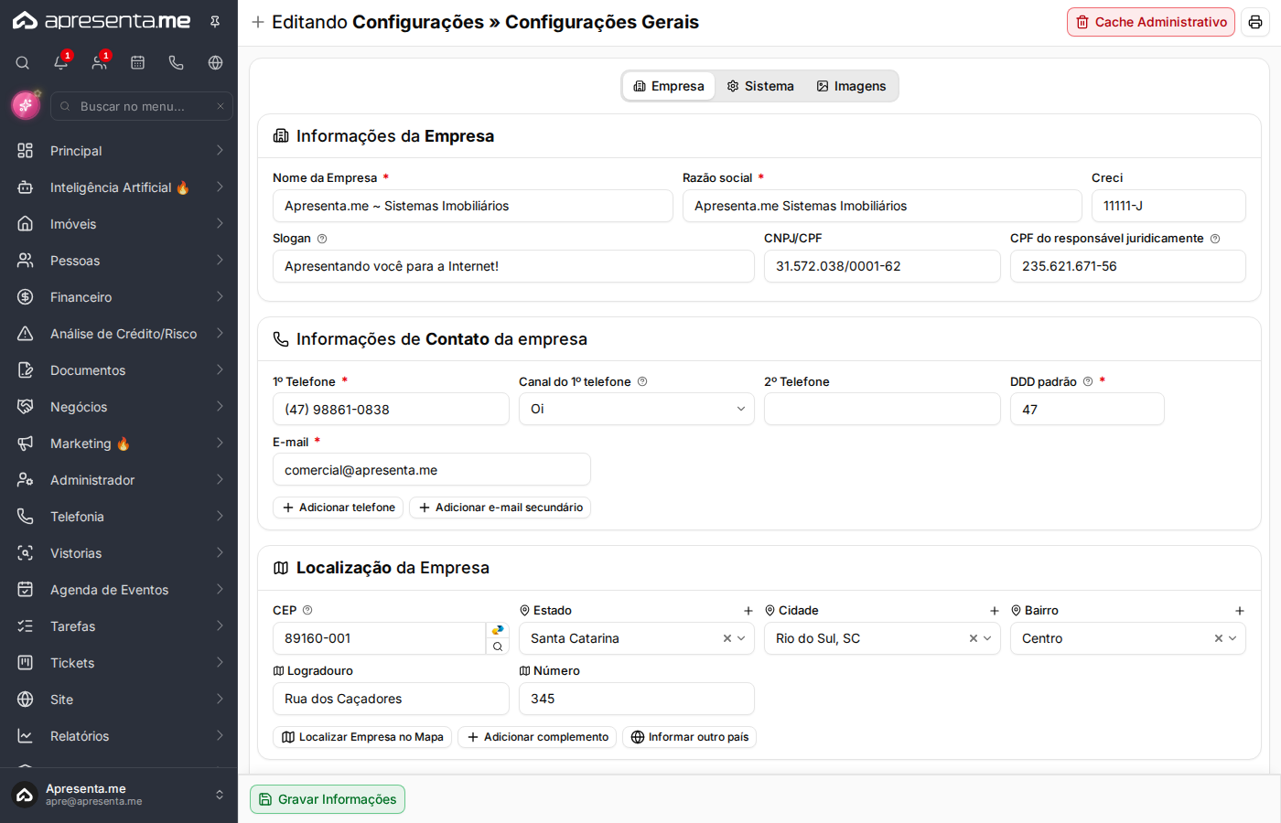Clear the Centro neighborhood selection
This screenshot has width=1281, height=823.
click(x=1219, y=638)
